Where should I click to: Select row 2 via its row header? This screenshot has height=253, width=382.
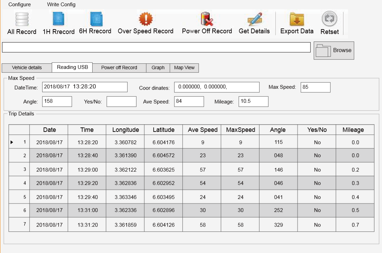19,155
